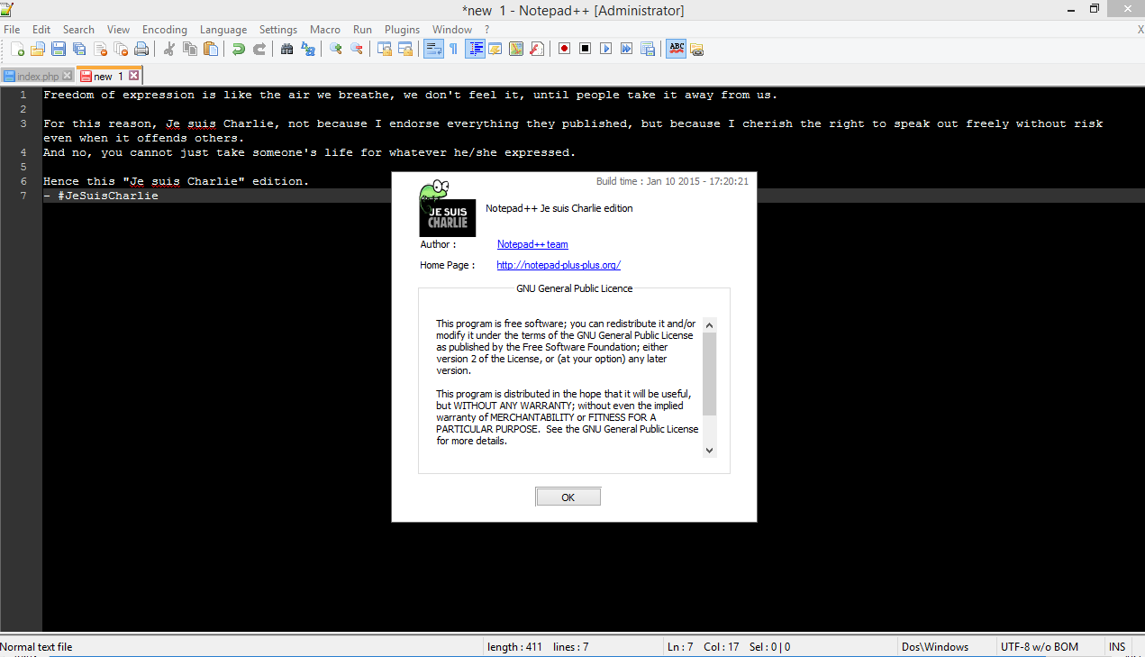This screenshot has width=1145, height=657.
Task: Click the licence scrollbar down arrow
Action: (x=709, y=450)
